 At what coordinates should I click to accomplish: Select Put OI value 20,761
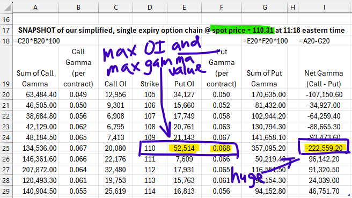pyautogui.click(x=184, y=127)
